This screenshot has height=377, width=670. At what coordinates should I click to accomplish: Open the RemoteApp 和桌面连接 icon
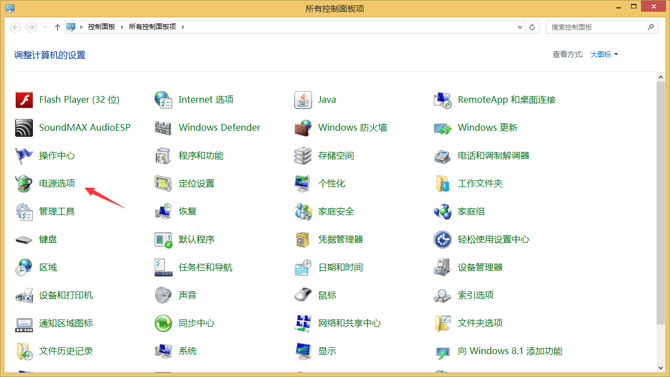coord(442,100)
